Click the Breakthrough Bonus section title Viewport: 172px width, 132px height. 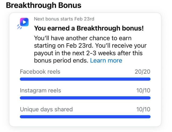[43, 5]
